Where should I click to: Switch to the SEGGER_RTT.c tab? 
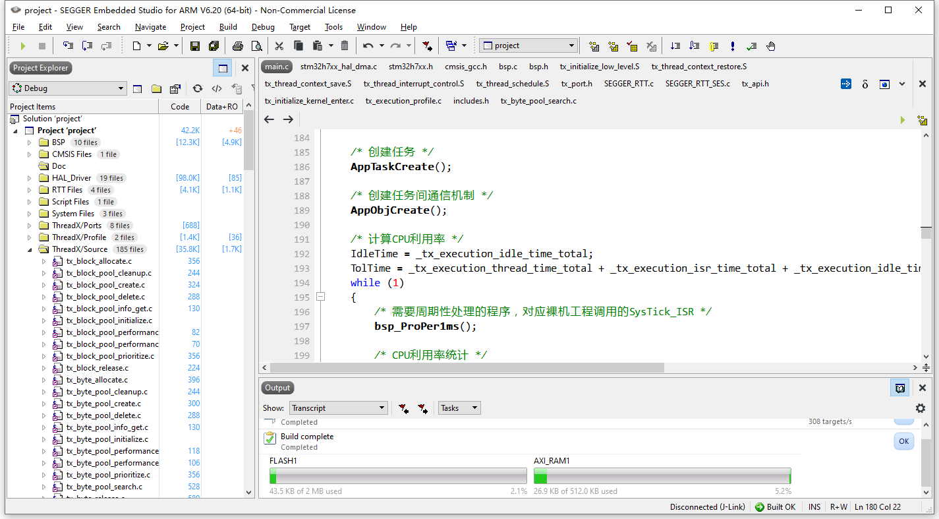[x=629, y=84]
